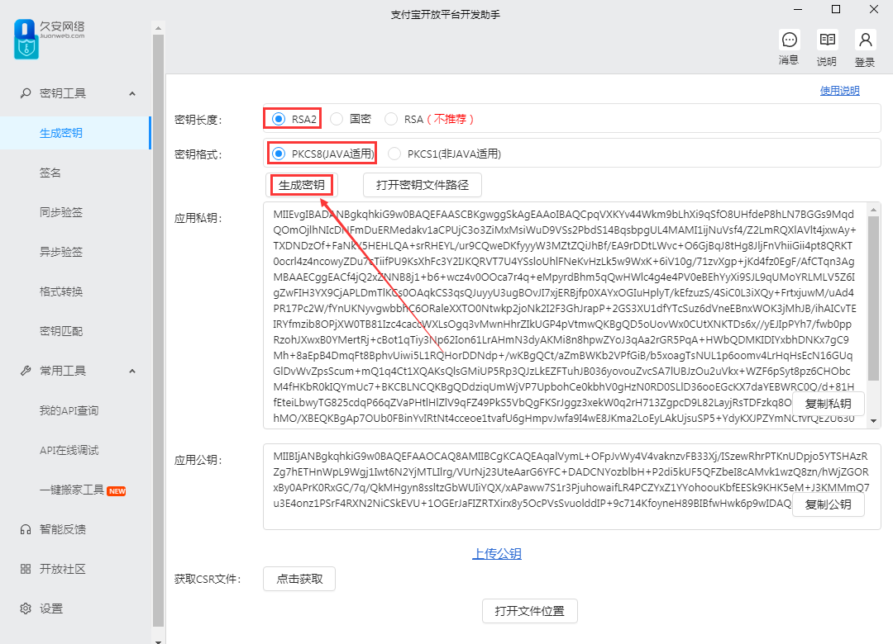The image size is (893, 644).
Task: Open the 消息 messages icon
Action: 790,40
